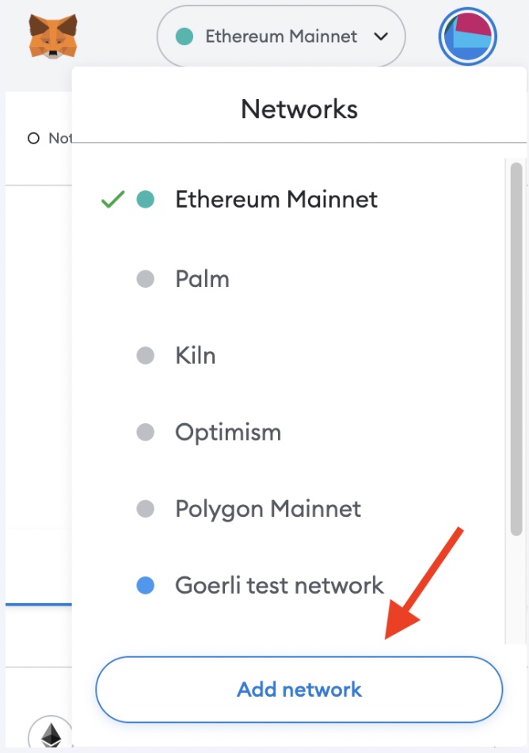Screen dimensions: 529x753
Task: Click the networks list scrollbar
Action: click(516, 349)
